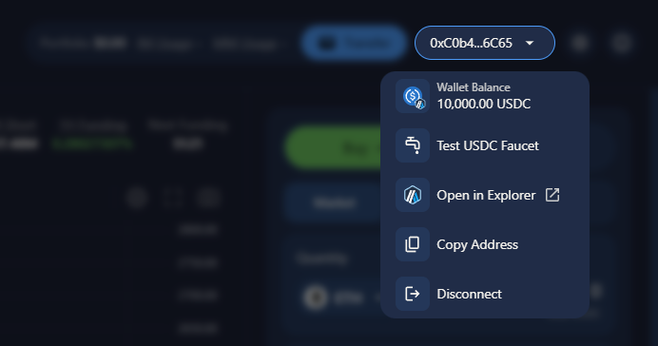Viewport: 658px width, 346px height.
Task: Click the first round header icon right of wallet address
Action: 580,43
